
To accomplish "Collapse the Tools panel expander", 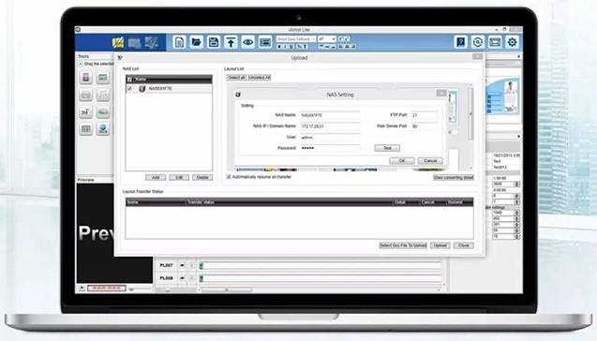I will (81, 64).
